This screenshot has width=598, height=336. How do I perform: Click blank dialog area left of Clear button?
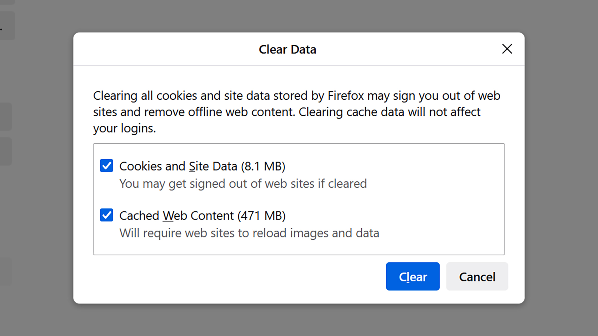239,277
